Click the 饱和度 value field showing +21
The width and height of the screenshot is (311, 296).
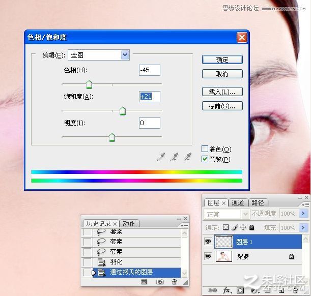click(150, 97)
